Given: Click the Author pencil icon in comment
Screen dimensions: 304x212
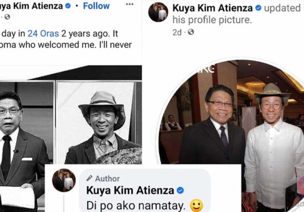Looking at the screenshot, I should click(x=89, y=178).
